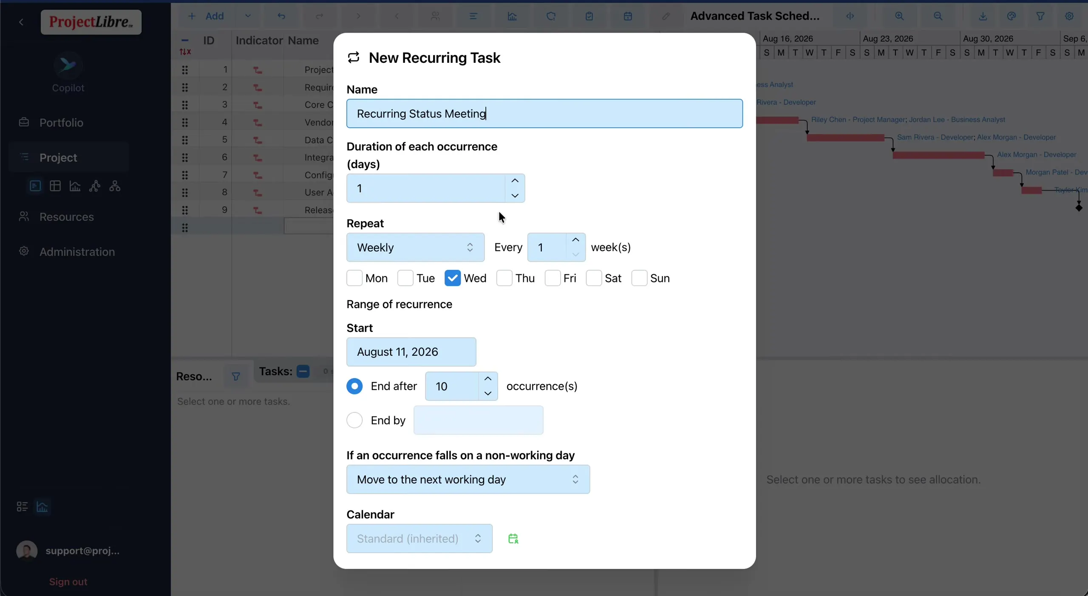Open Administration in the sidebar
The width and height of the screenshot is (1088, 596).
click(77, 252)
